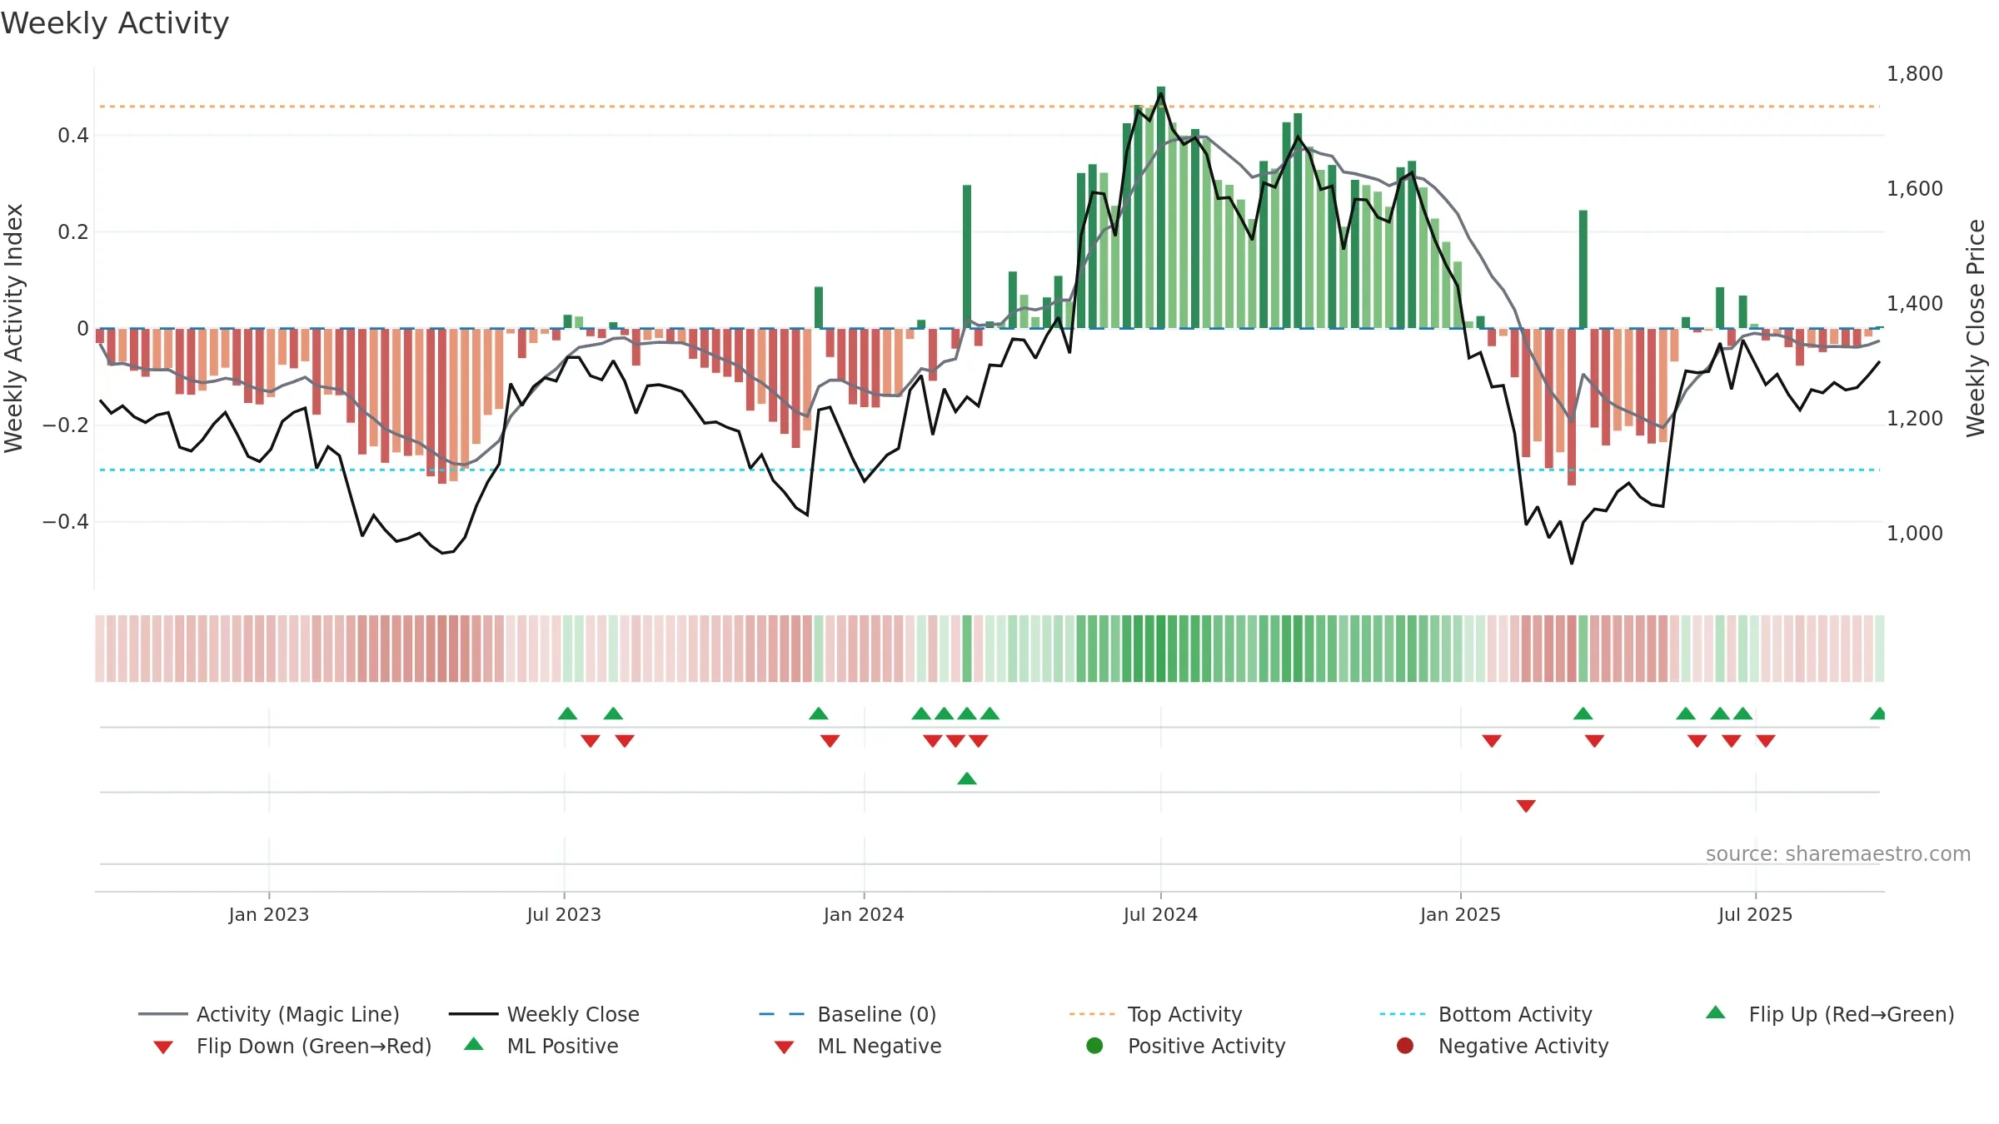Click the 1,600 price axis tick
Image resolution: width=1999 pixels, height=1124 pixels.
point(1914,189)
